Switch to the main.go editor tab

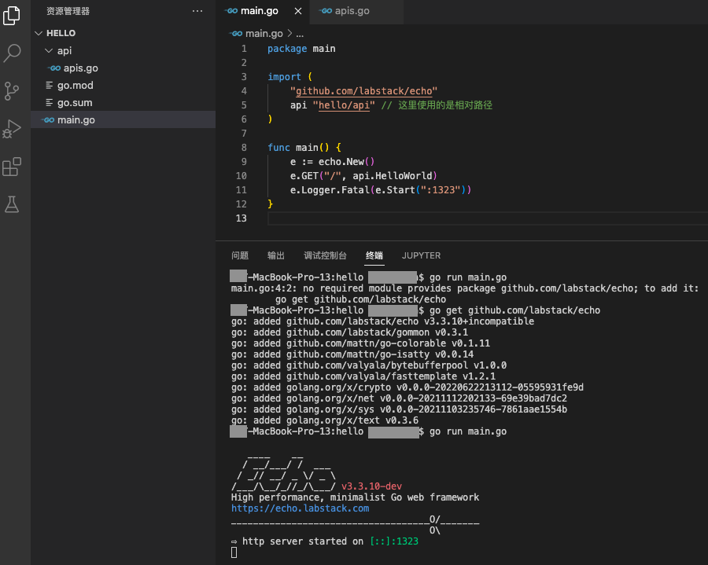259,11
